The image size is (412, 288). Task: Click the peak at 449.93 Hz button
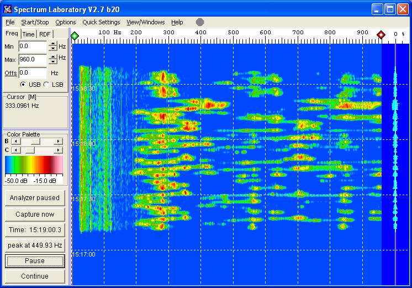35,245
